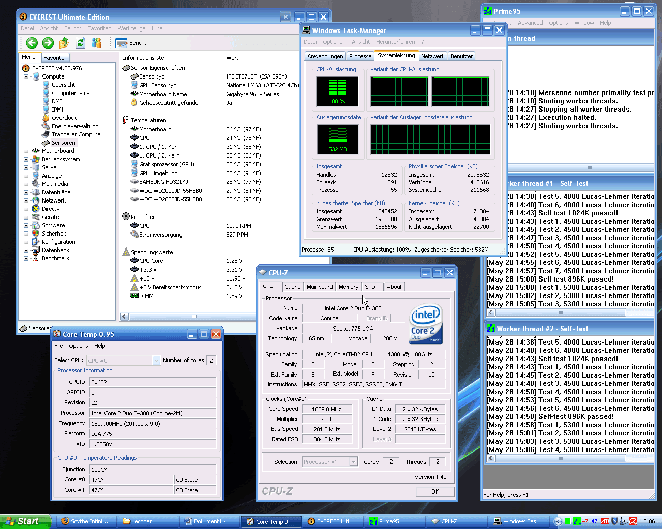The height and width of the screenshot is (529, 662).
Task: Switch to Netzwerk tab in Task-Manager
Action: (x=433, y=56)
